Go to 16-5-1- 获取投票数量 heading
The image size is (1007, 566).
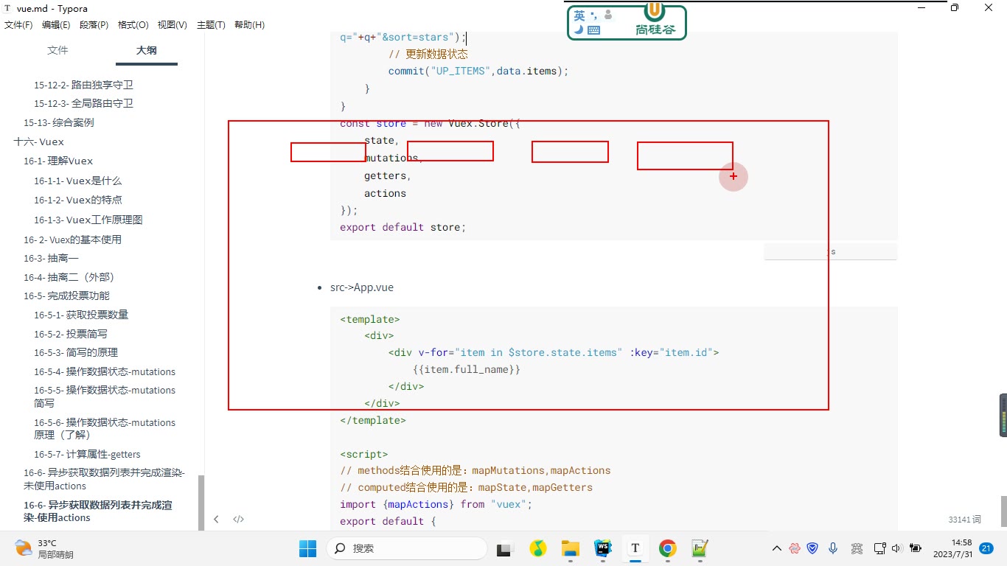click(x=81, y=315)
